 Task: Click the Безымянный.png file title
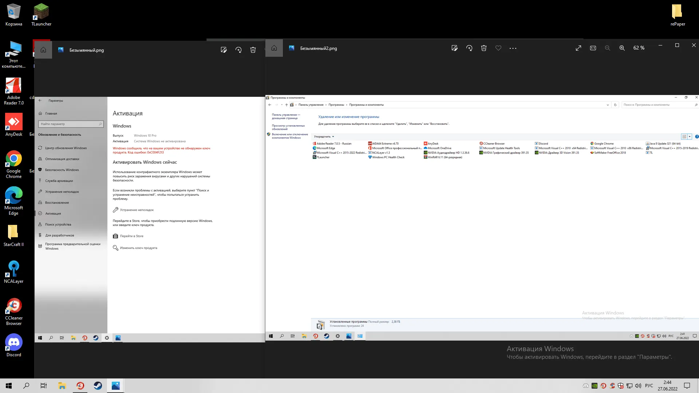pyautogui.click(x=87, y=50)
